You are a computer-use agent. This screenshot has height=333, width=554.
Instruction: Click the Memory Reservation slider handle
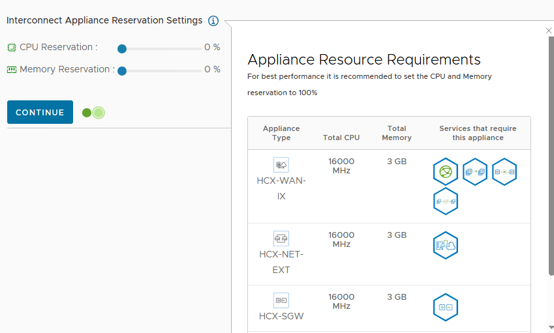(x=122, y=70)
